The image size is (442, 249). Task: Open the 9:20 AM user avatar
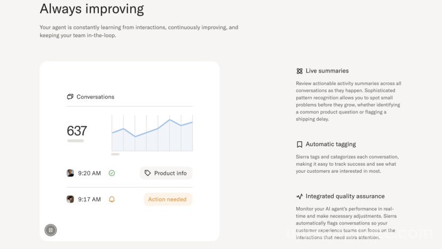[x=70, y=173]
